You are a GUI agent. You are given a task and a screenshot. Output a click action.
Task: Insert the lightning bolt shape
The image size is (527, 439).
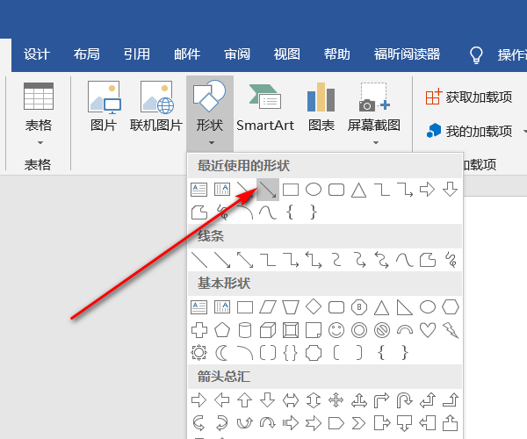[x=451, y=330]
